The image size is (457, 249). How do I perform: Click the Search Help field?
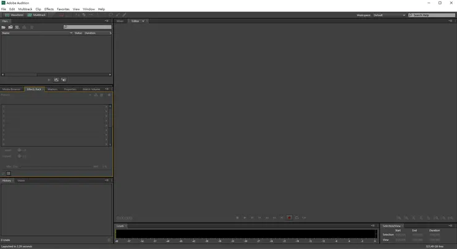(x=432, y=15)
